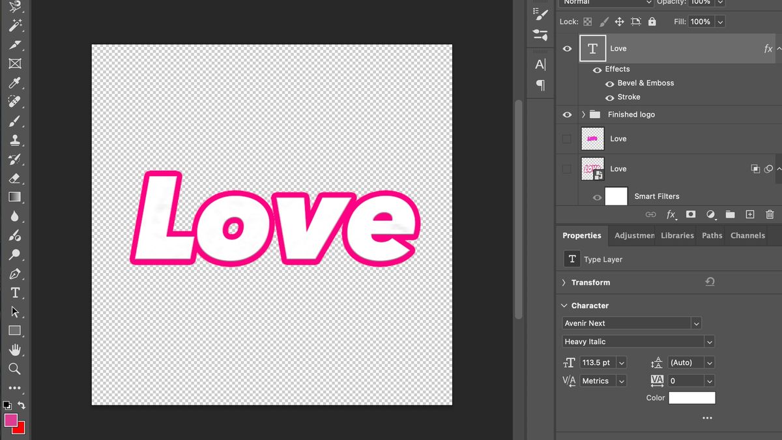Select the Eraser tool
This screenshot has width=782, height=440.
[14, 178]
